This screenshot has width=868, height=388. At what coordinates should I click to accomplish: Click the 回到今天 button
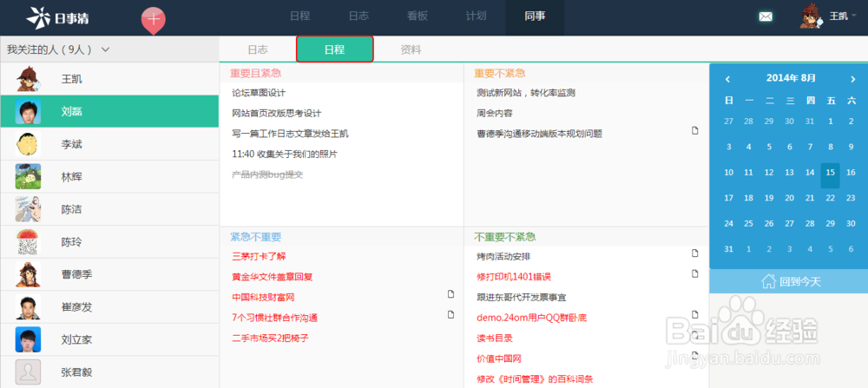[788, 281]
